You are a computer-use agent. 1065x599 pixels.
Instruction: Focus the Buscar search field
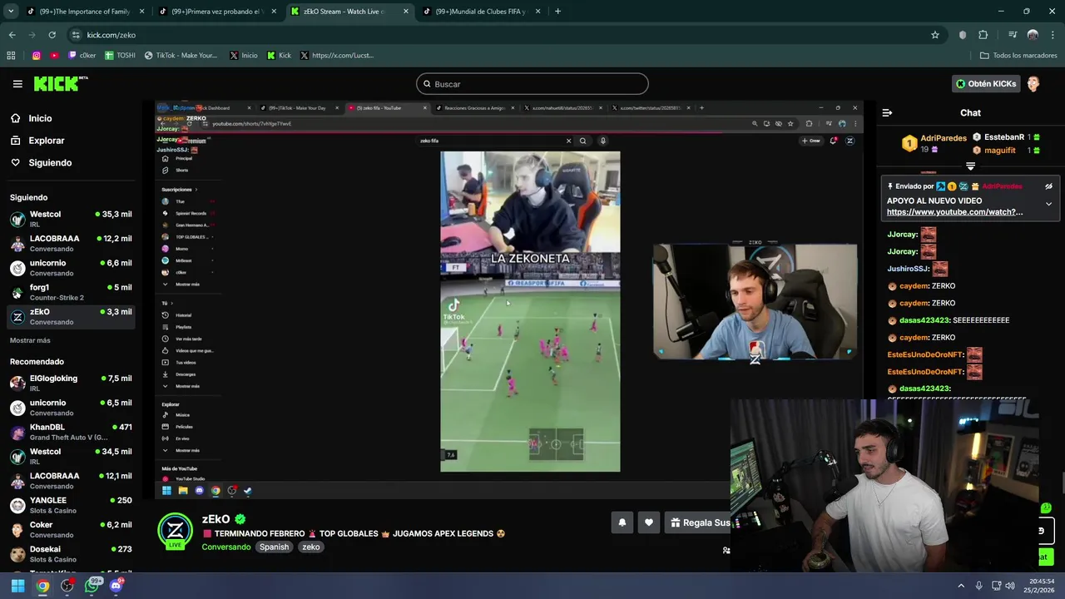point(532,84)
